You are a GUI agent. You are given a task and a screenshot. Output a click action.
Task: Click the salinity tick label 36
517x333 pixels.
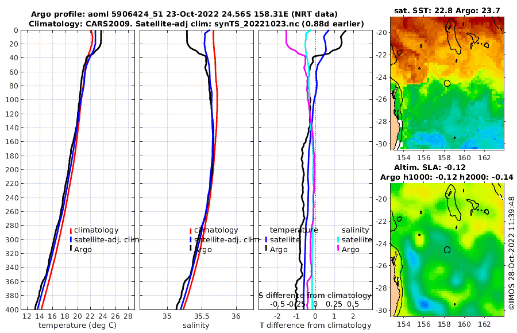click(236, 316)
